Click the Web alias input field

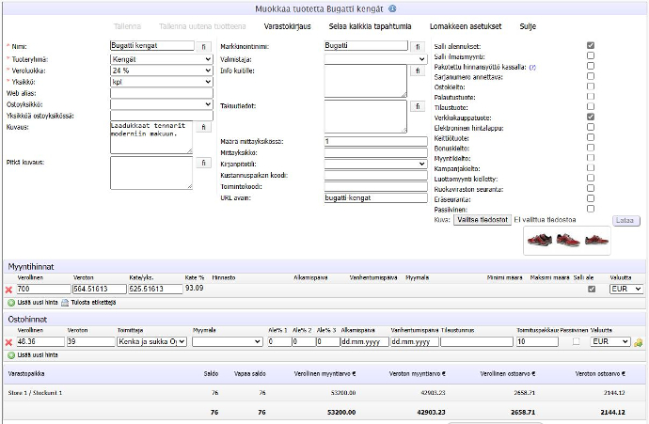(162, 93)
